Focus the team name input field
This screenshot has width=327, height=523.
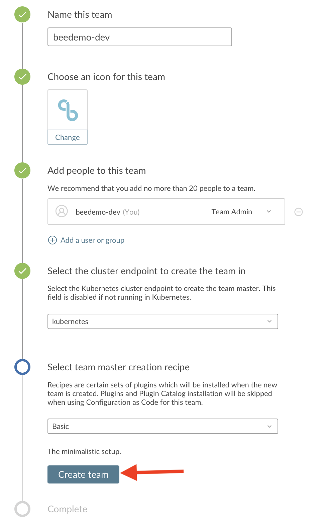[x=140, y=37]
